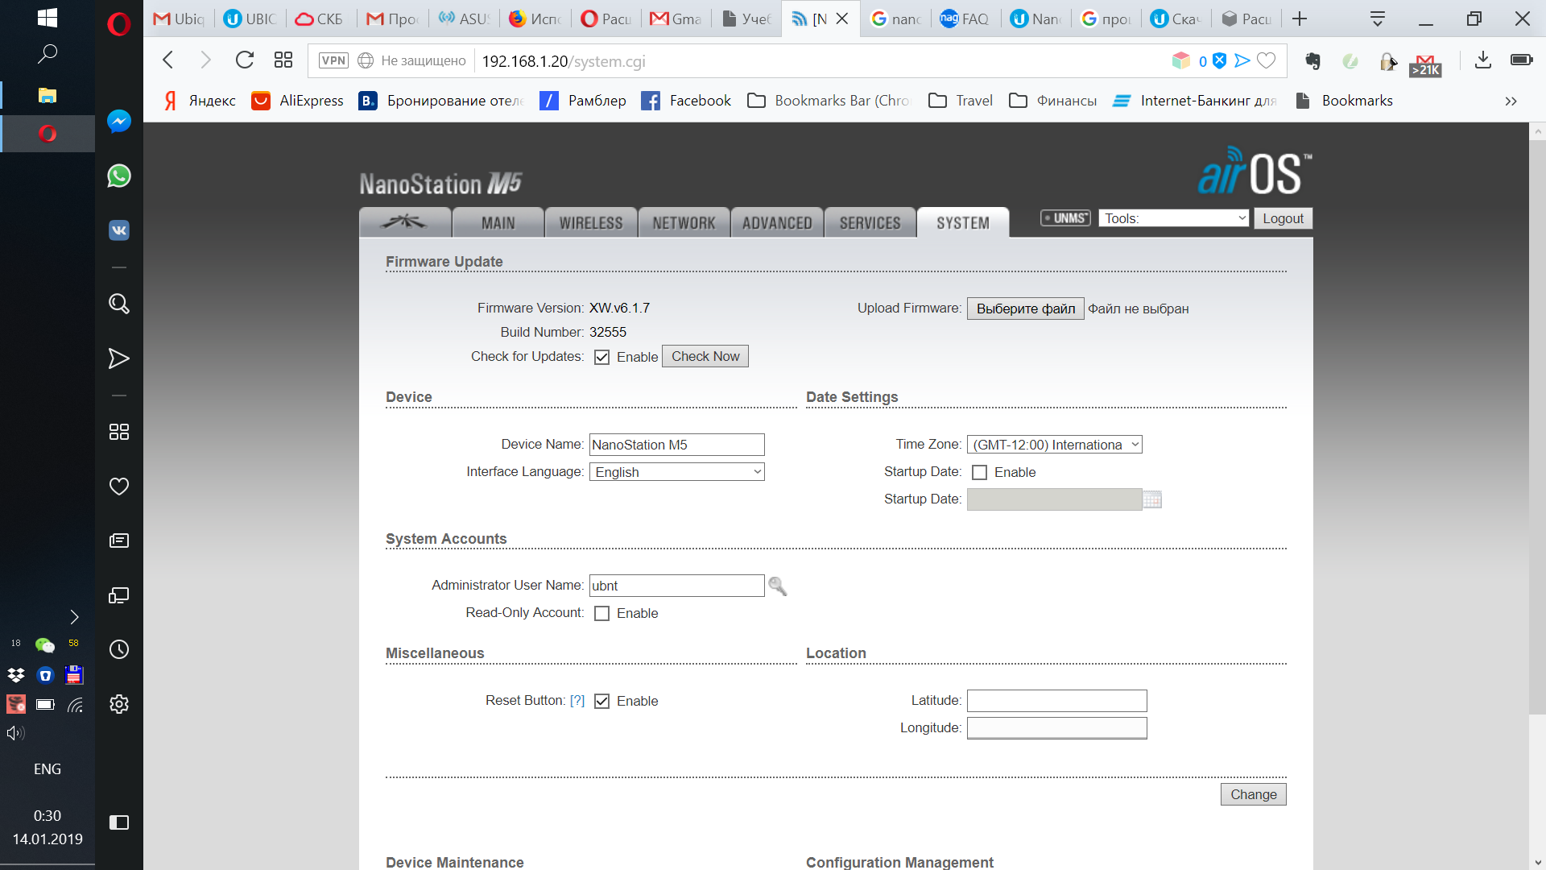Open the Ubiquiti logo tab
Viewport: 1546px width, 870px height.
tap(405, 222)
